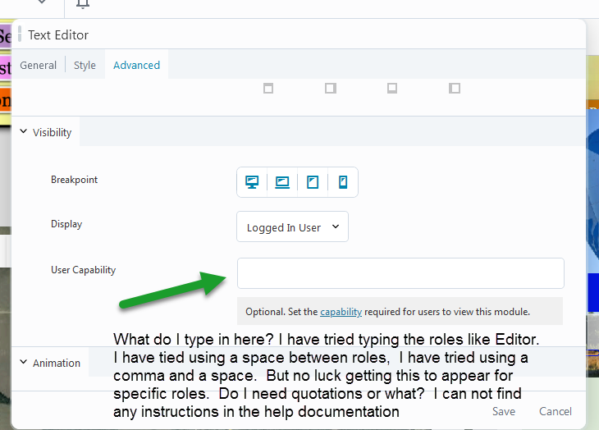Expand the Animation section
The height and width of the screenshot is (430, 599).
click(51, 363)
